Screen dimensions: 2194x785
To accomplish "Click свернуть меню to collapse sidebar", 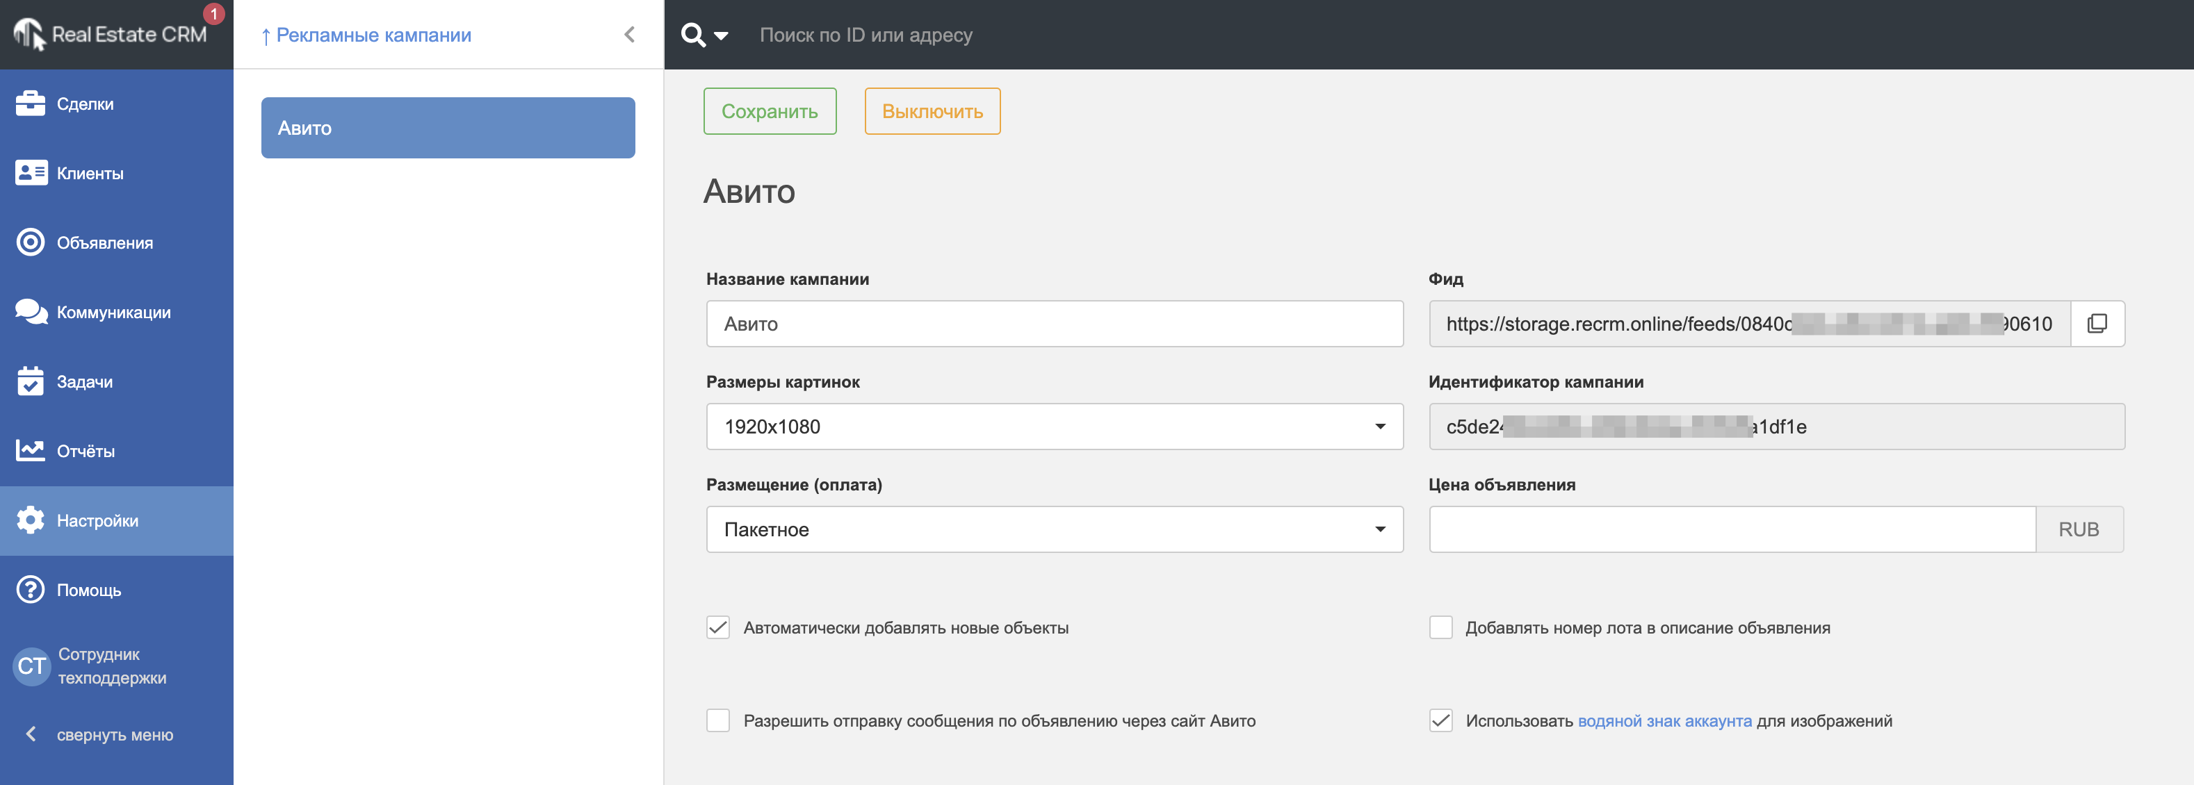I will tap(115, 735).
